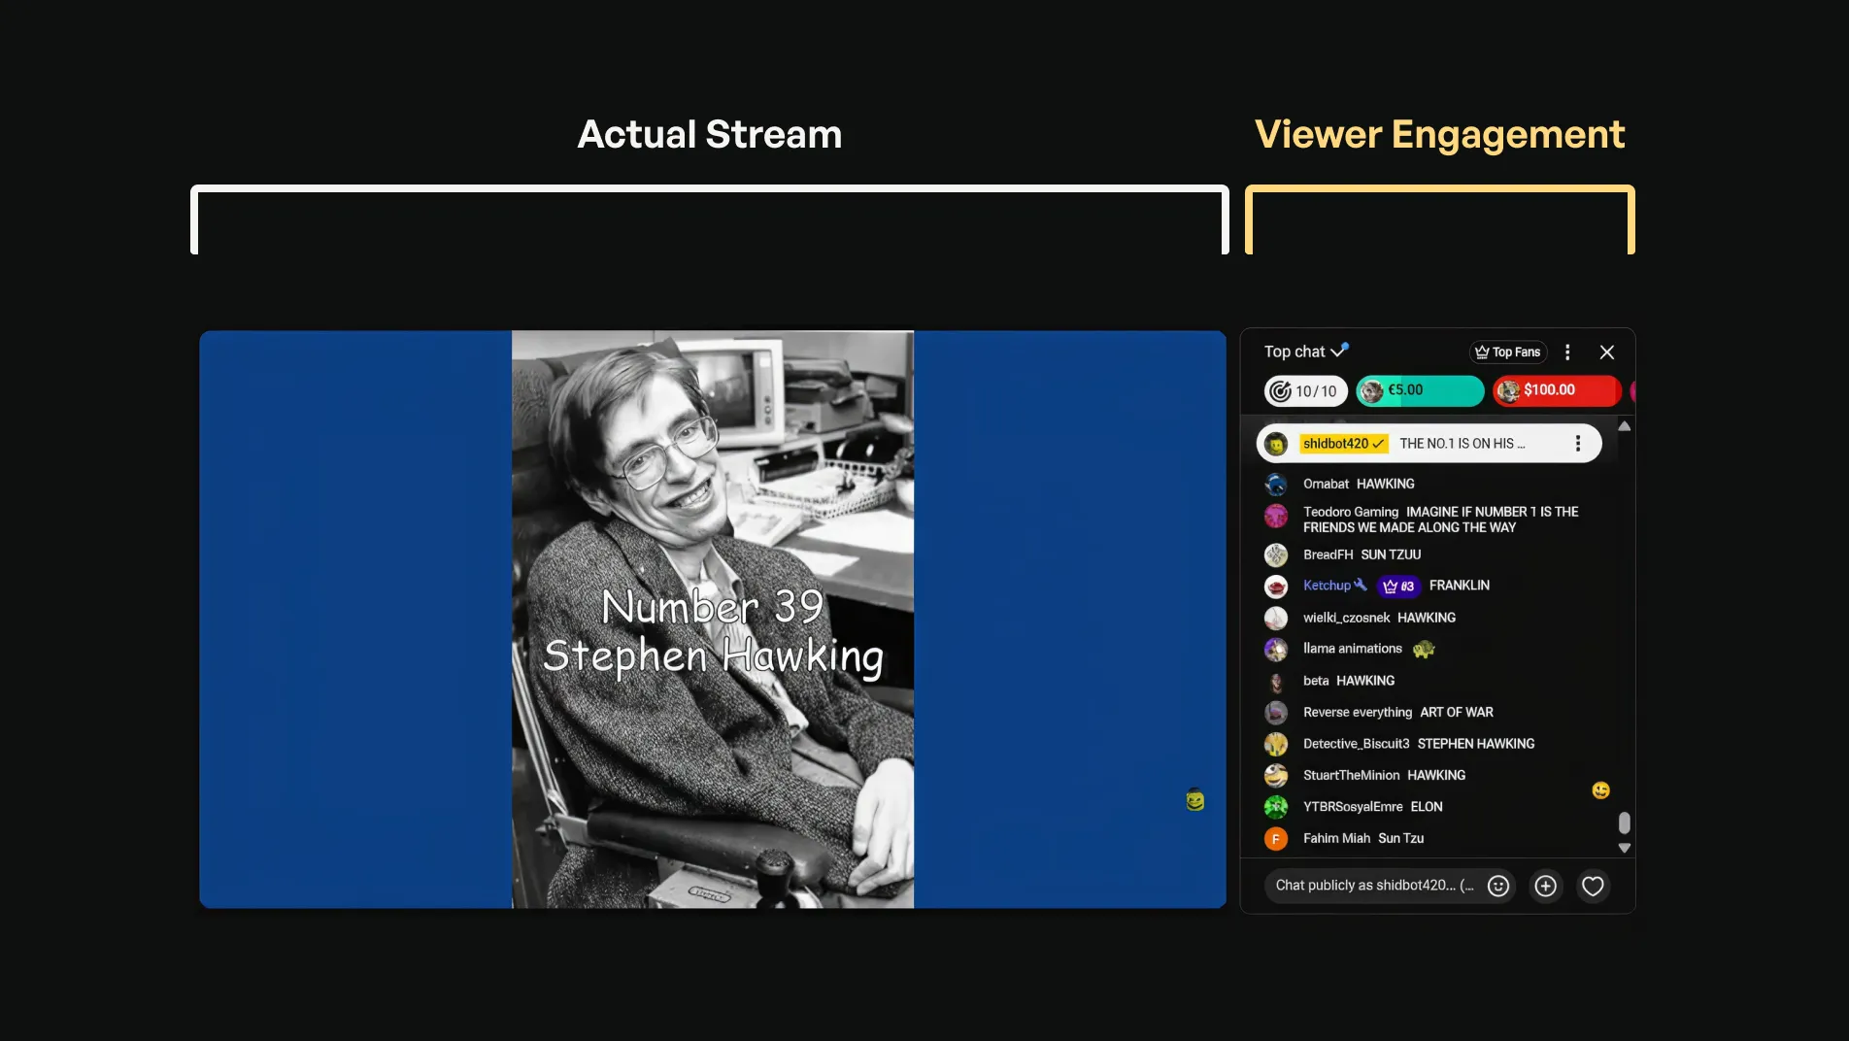Click username wielki_czosnek
Image resolution: width=1849 pixels, height=1041 pixels.
tap(1346, 618)
